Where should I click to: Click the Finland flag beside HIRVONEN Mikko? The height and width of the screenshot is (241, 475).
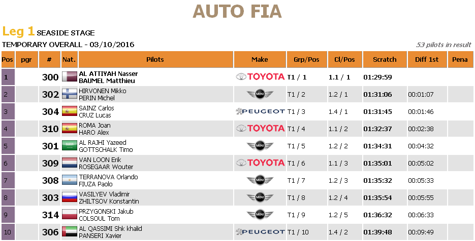pos(69,94)
